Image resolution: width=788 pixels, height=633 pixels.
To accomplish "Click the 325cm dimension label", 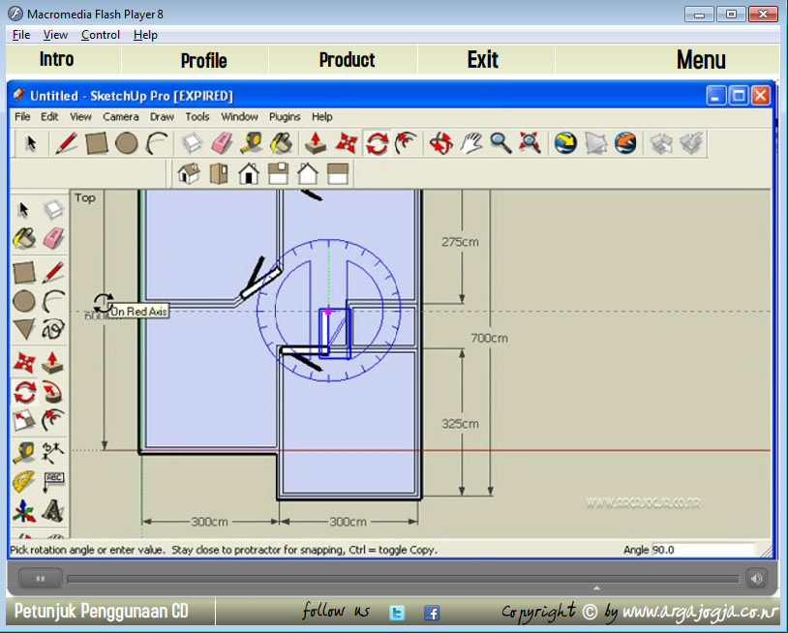I will tap(460, 424).
